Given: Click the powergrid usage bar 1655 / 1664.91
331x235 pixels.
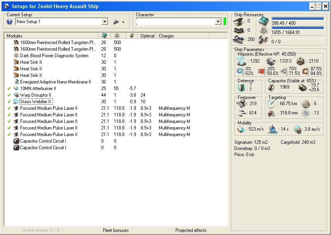Looking at the screenshot, I should coord(298,28).
